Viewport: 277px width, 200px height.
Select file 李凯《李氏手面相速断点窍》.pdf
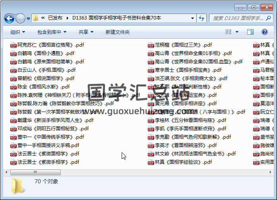tap(187, 129)
